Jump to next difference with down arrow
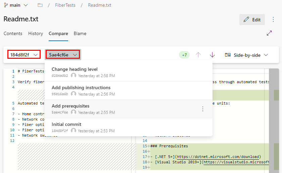Image resolution: width=282 pixels, height=173 pixels. pos(212,55)
